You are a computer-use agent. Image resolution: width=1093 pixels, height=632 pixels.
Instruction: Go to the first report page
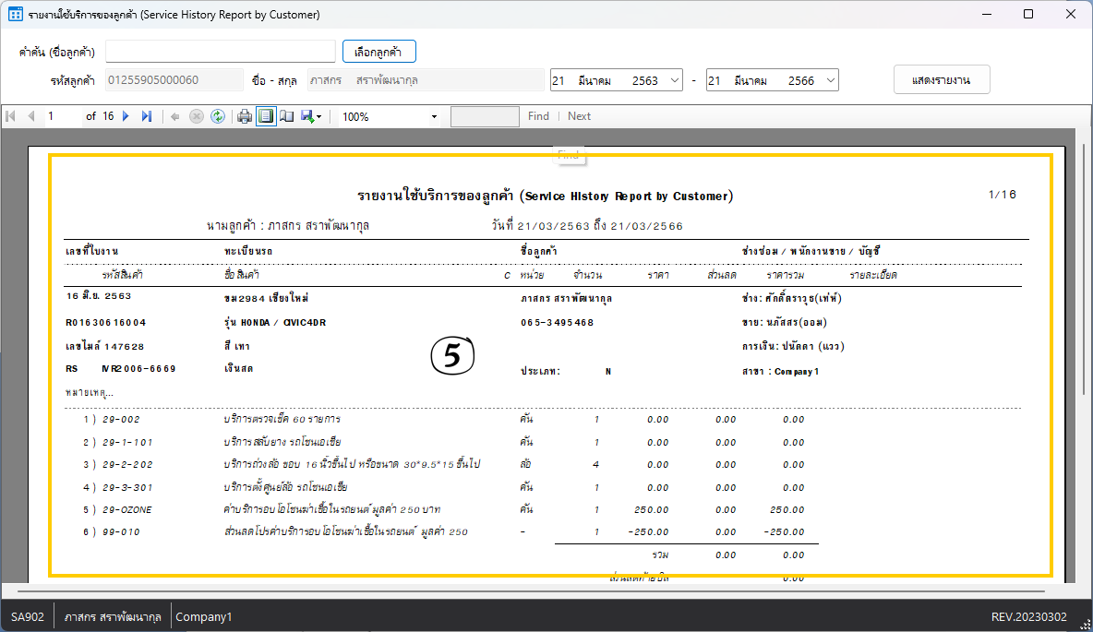click(11, 116)
